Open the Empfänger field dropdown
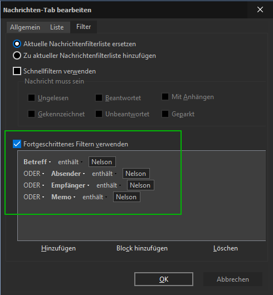 point(70,185)
